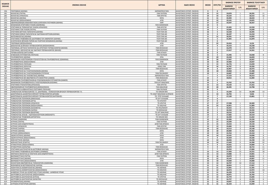Viewport: 268px width, 185px height.
Task: Select 'ΠΛΗΡΟΦΟΡΙΚΗΣ (ΚΕΡΚΥΡΑ)' school name
Action: tap(79, 66)
